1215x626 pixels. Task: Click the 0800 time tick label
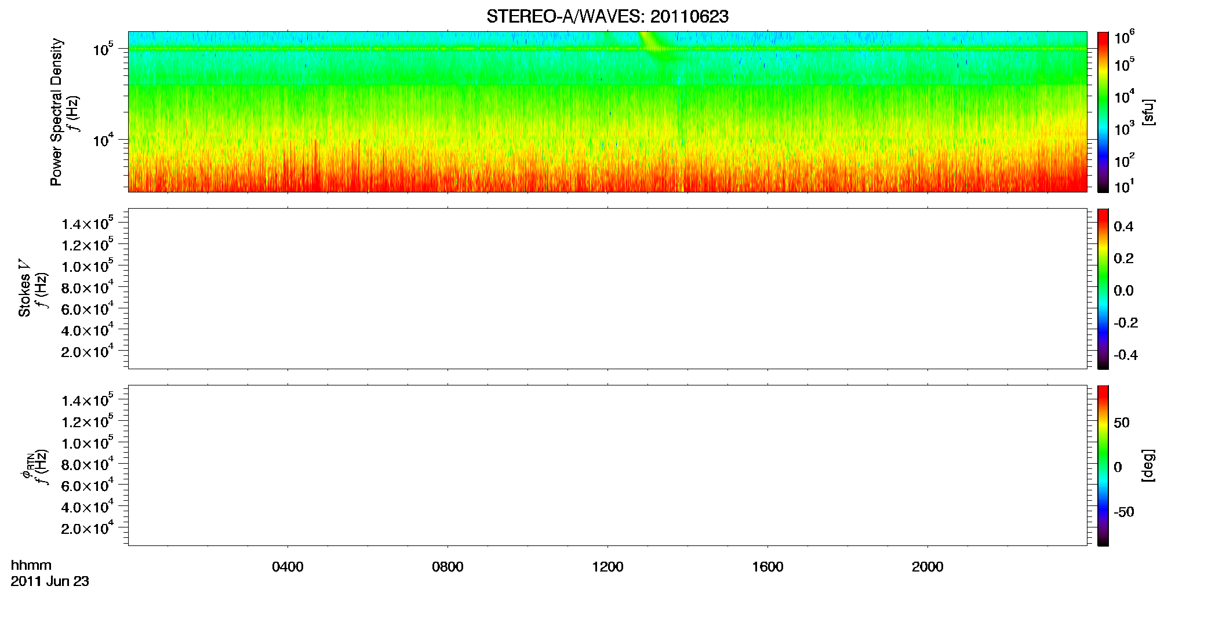[448, 567]
